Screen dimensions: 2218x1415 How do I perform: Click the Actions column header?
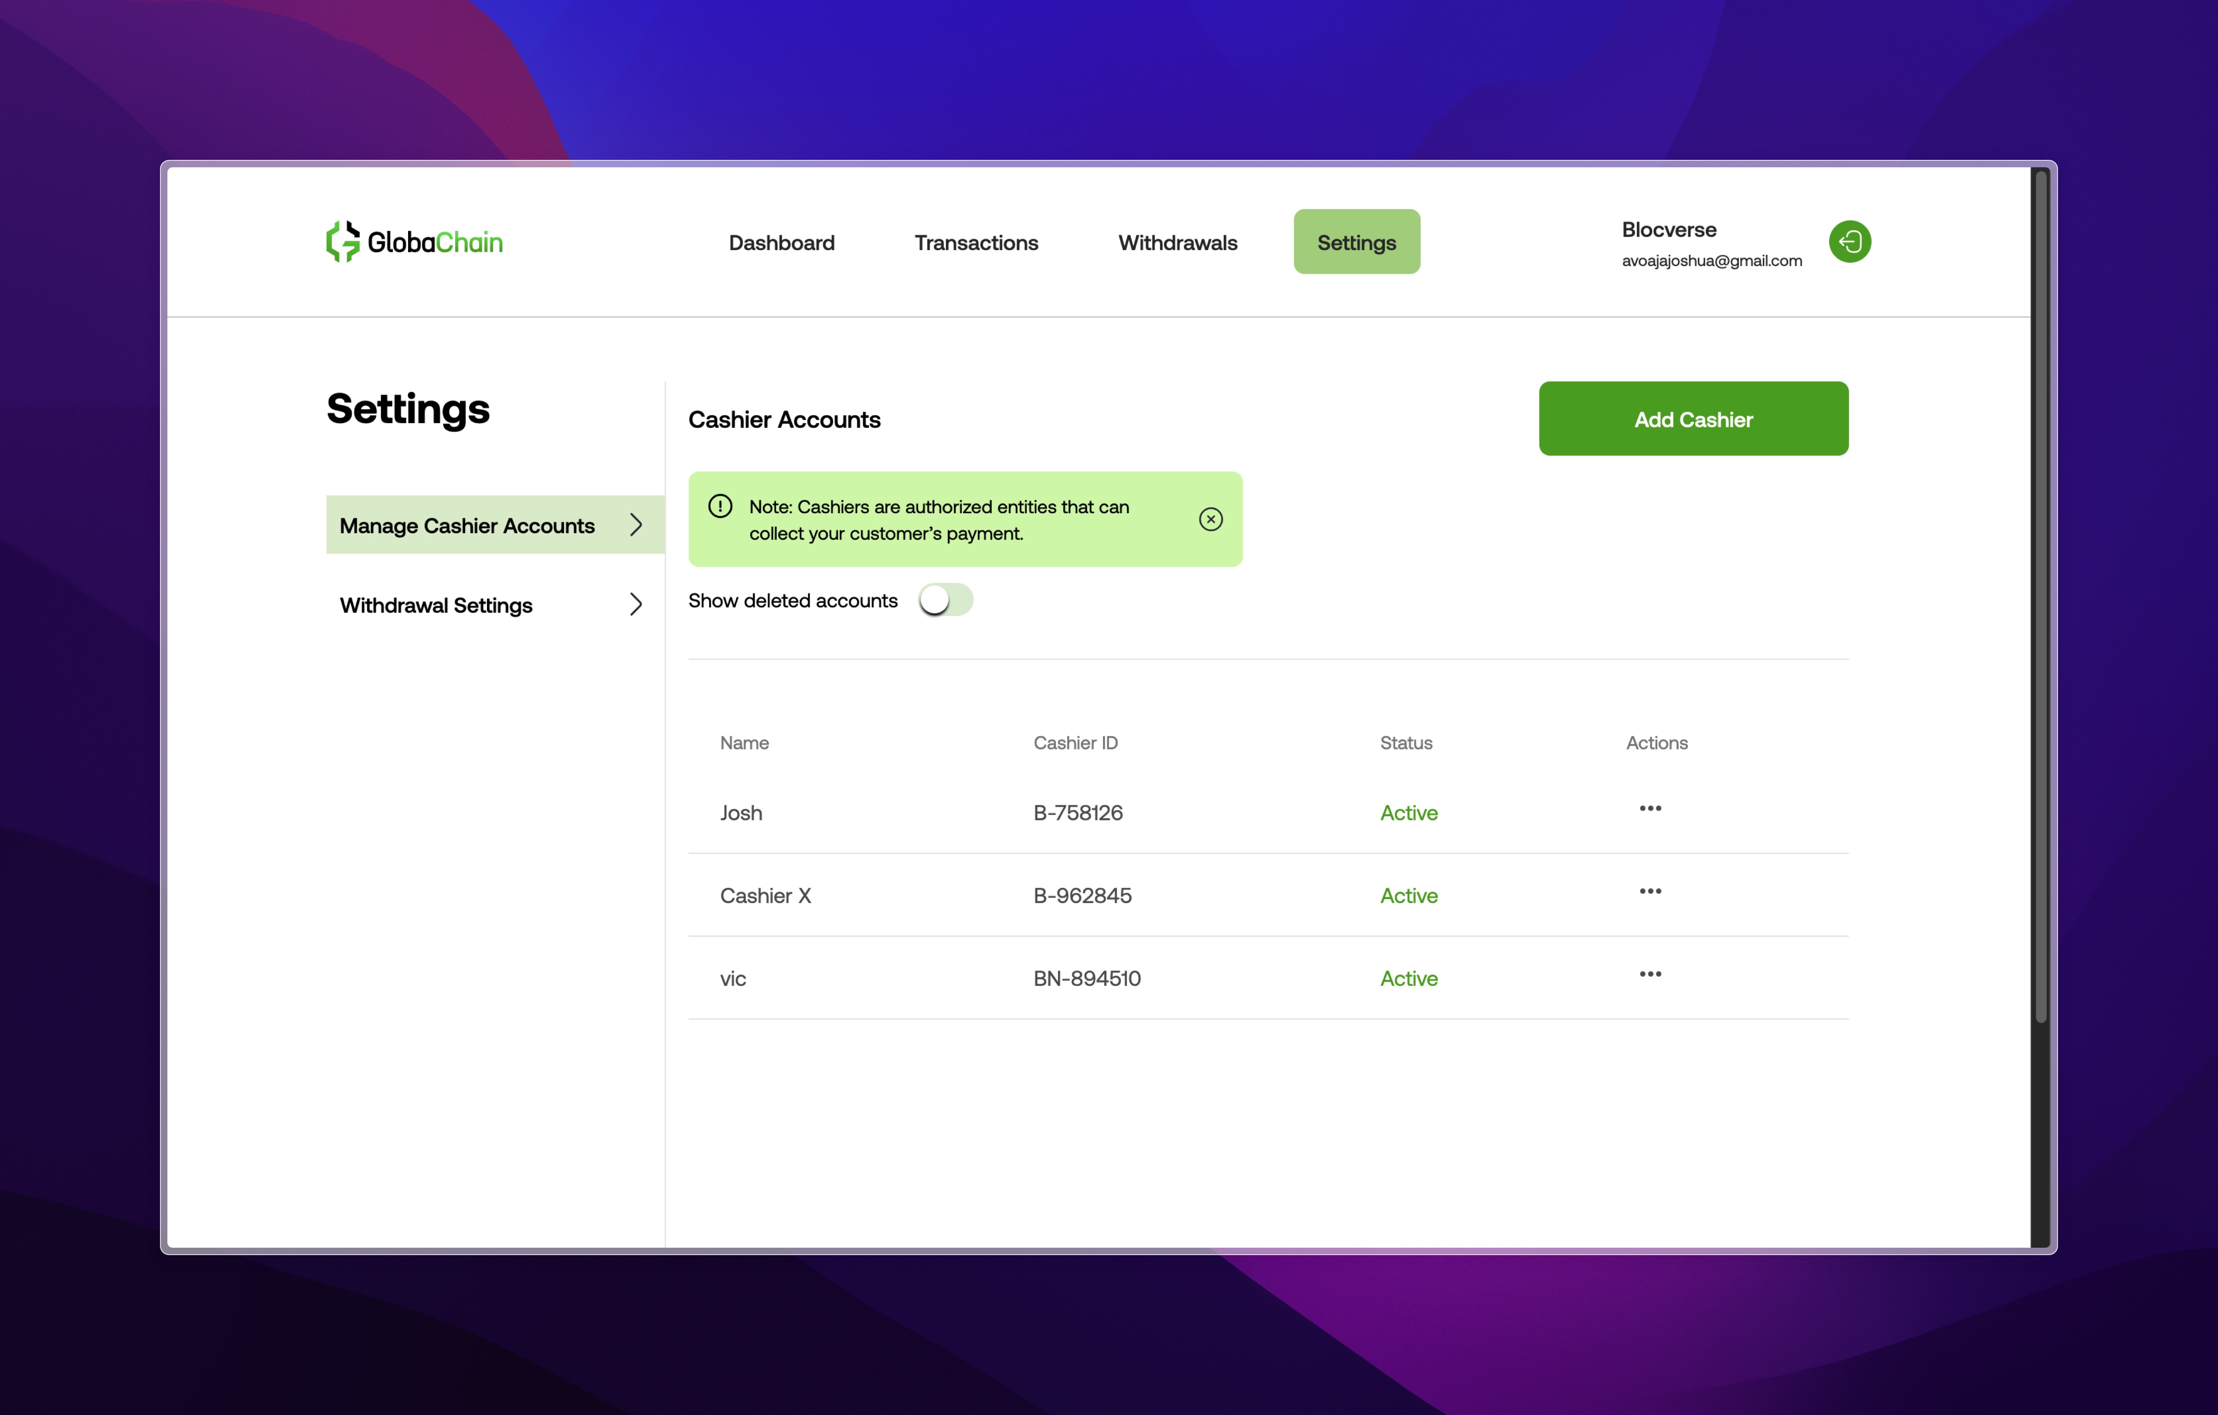(x=1656, y=743)
